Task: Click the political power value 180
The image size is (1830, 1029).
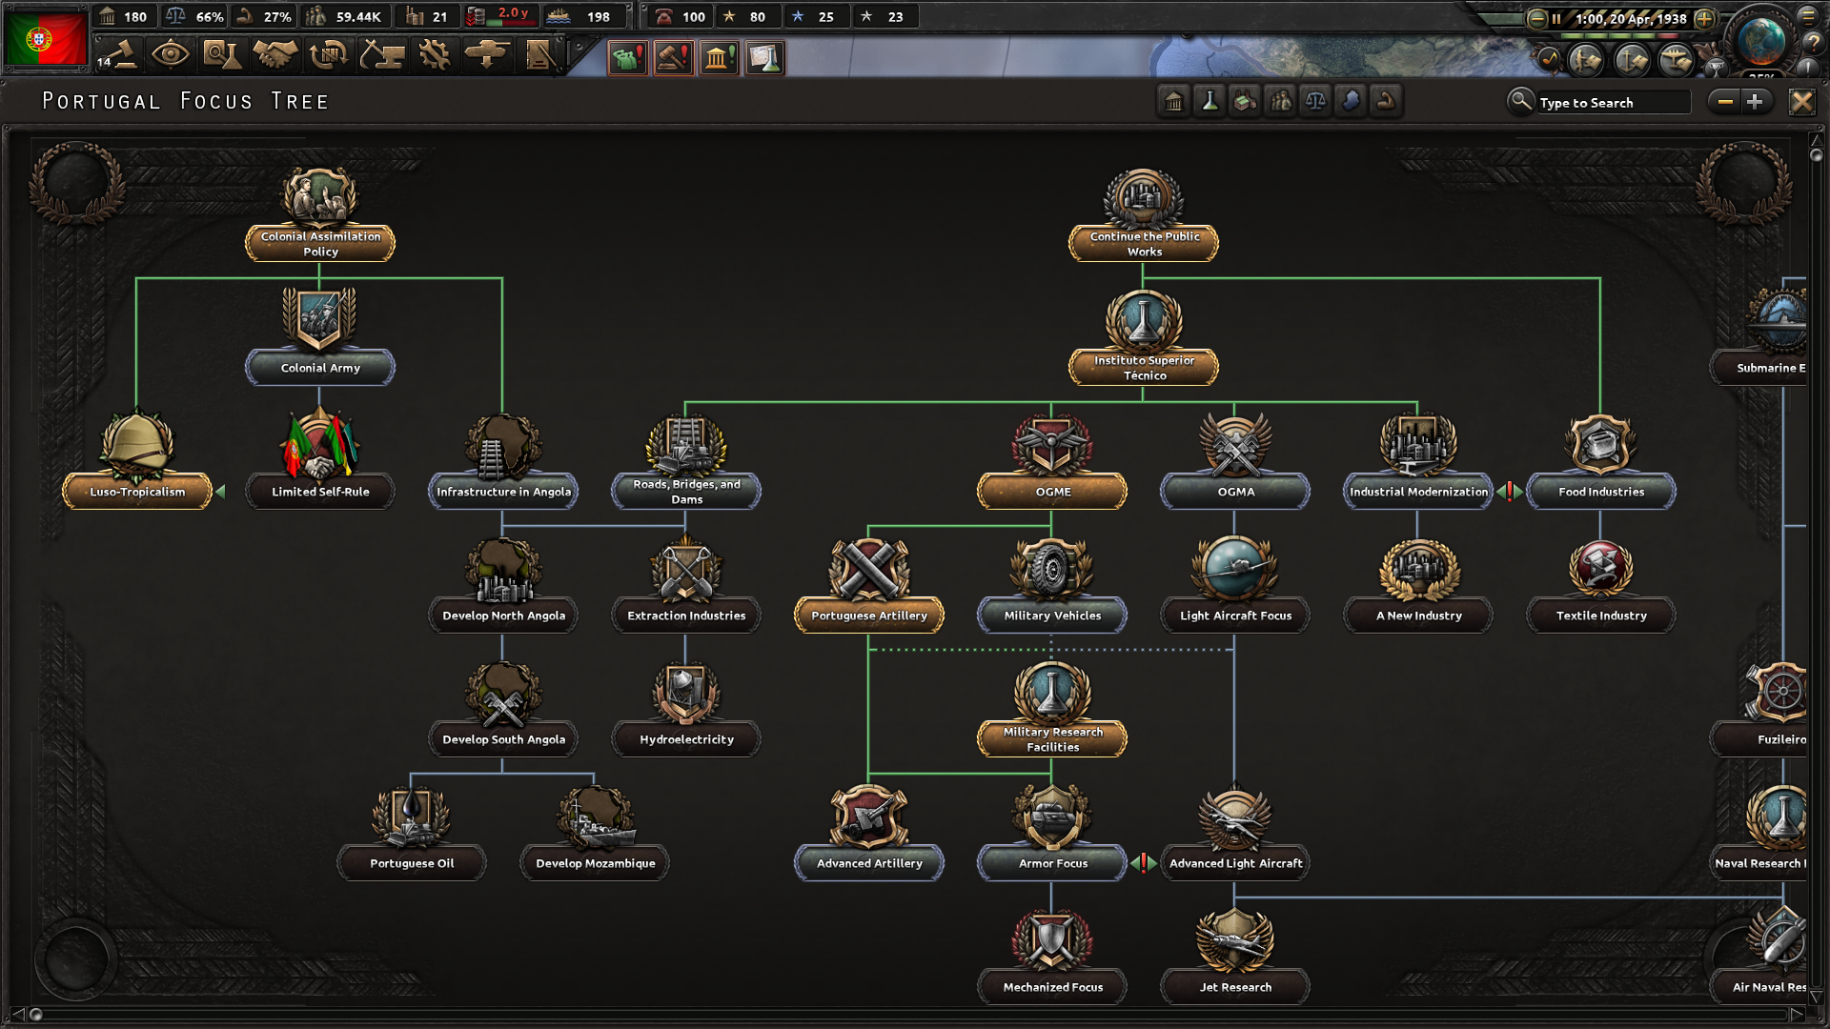Action: (134, 16)
